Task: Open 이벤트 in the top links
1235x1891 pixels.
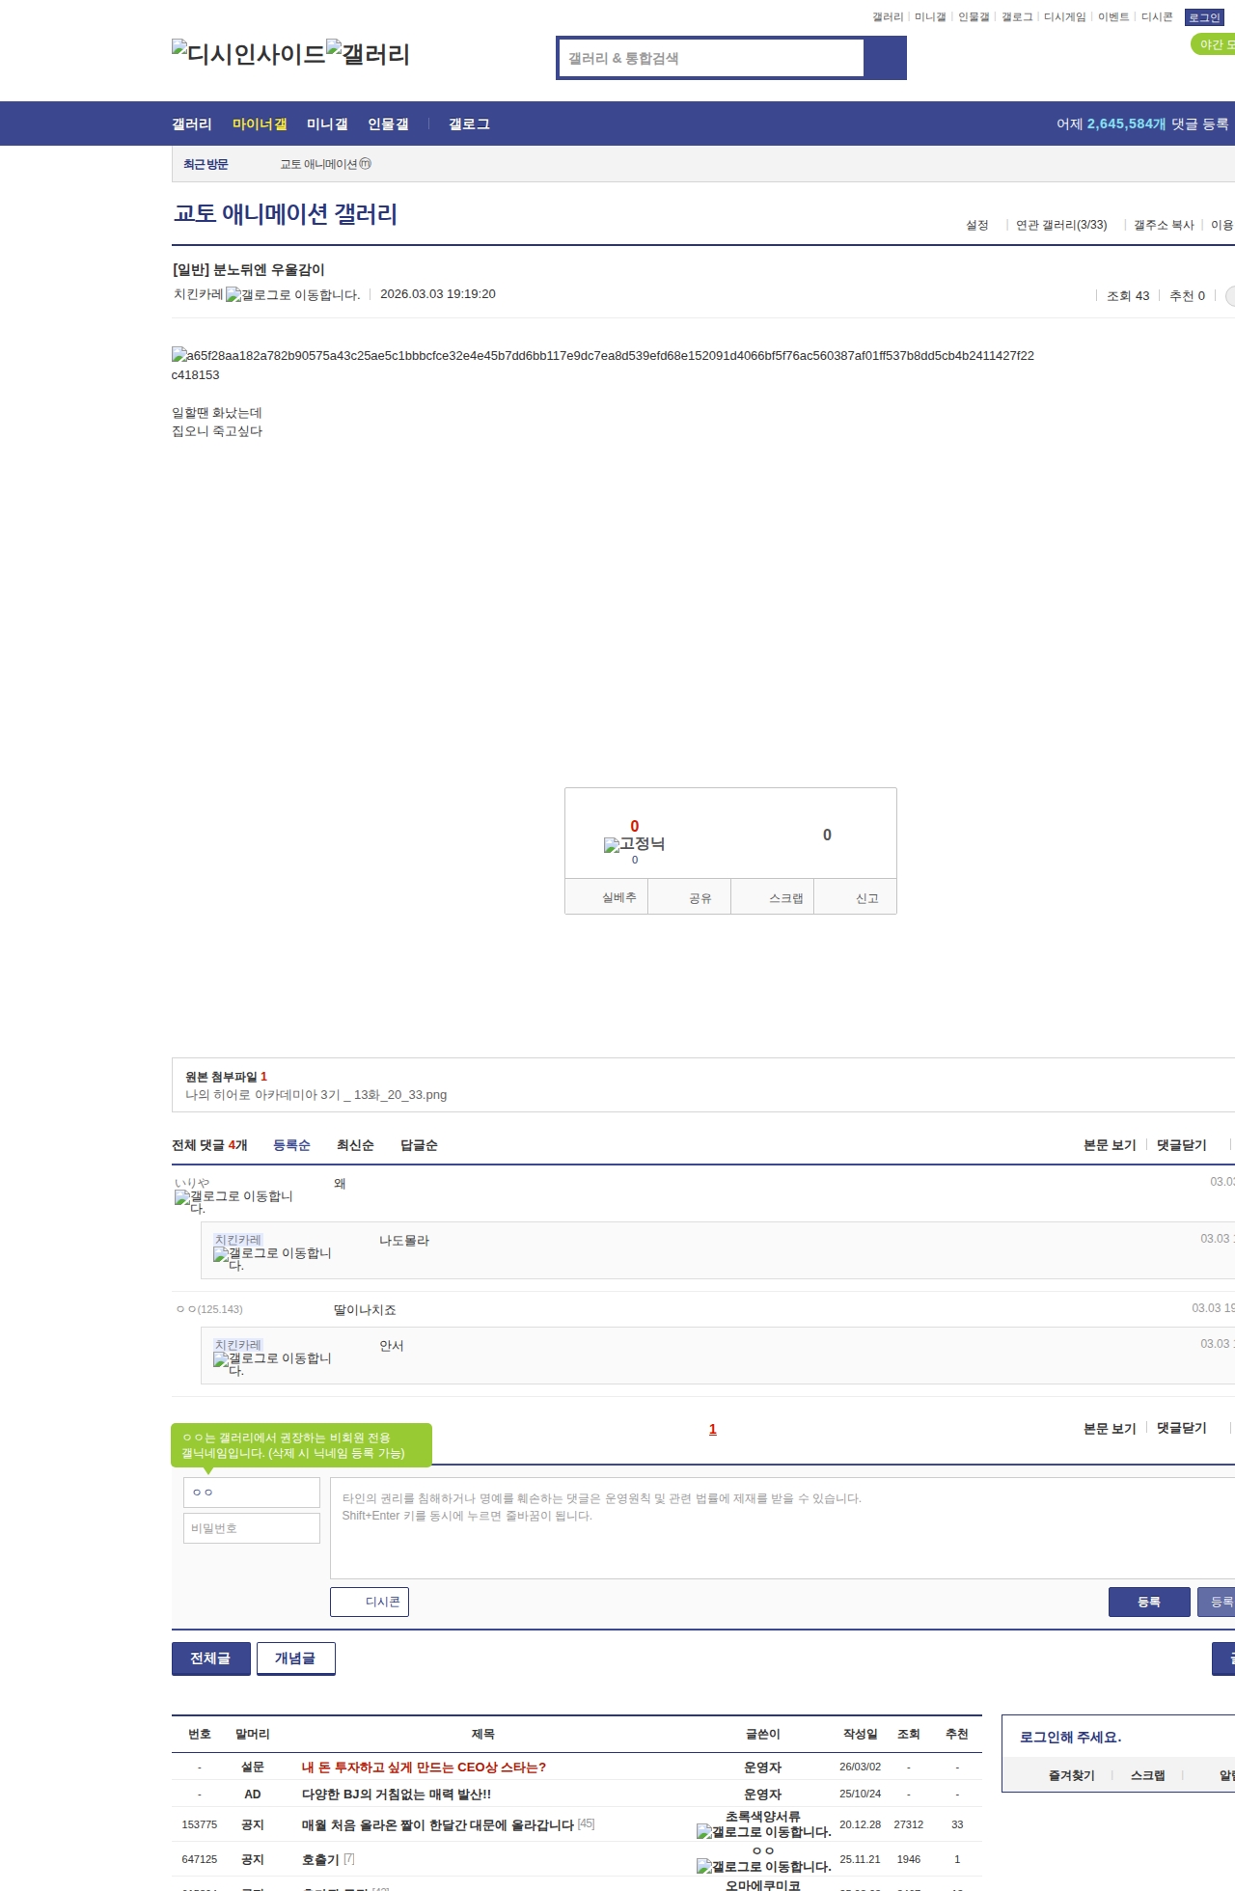Action: pyautogui.click(x=1113, y=17)
